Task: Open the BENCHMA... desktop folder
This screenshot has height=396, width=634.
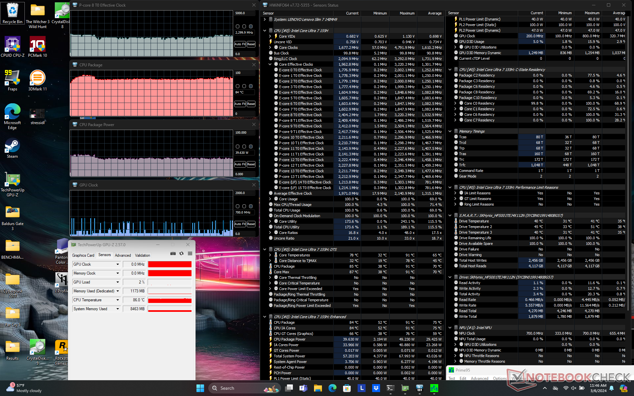Action: tap(13, 249)
